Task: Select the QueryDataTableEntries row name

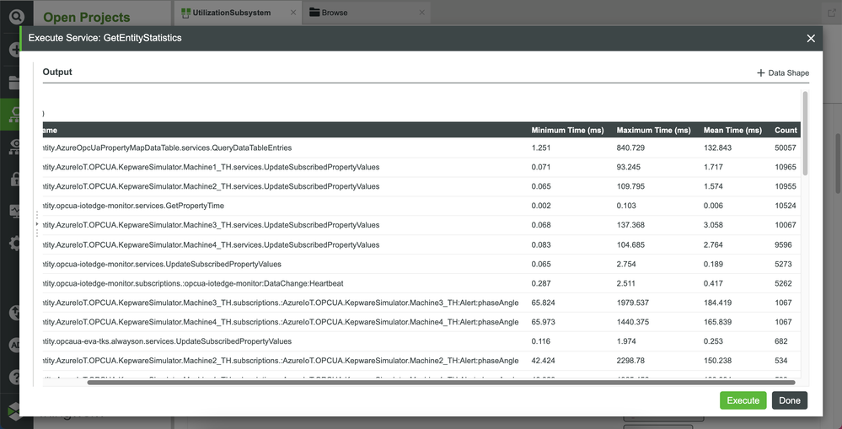Action: (168, 147)
